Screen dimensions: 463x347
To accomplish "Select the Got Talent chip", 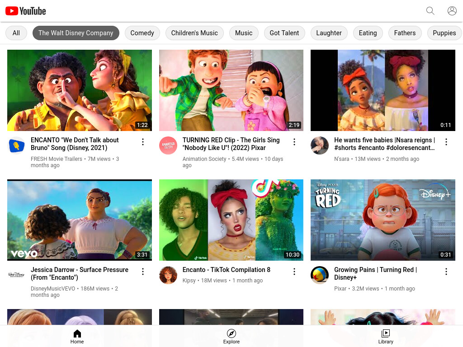I will (x=284, y=33).
